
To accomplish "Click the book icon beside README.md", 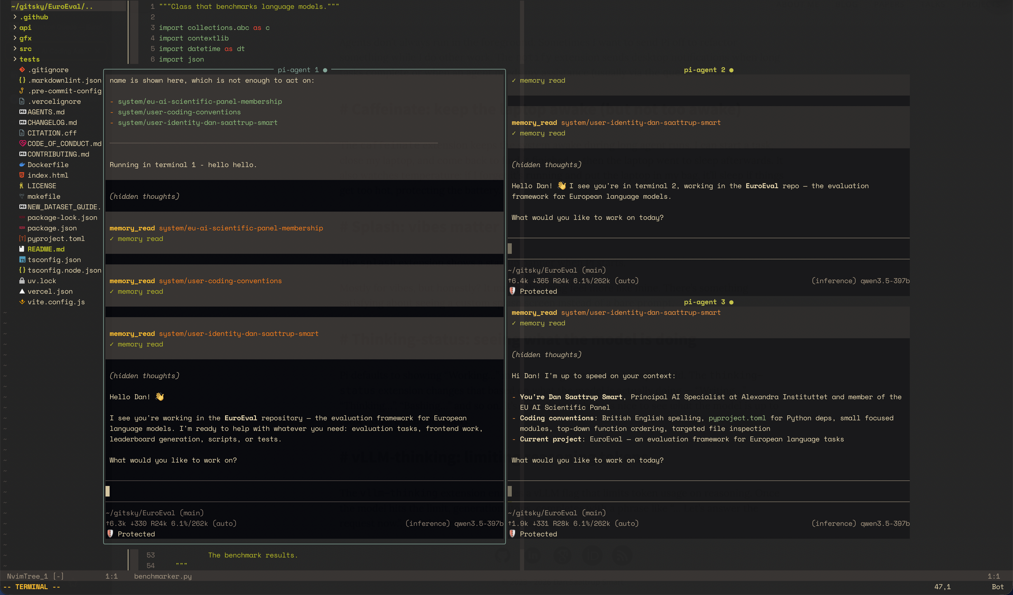I will (x=22, y=249).
